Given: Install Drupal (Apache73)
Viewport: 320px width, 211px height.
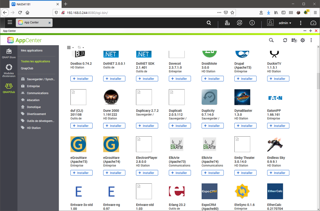Looking at the screenshot, I should pyautogui.click(x=245, y=79).
